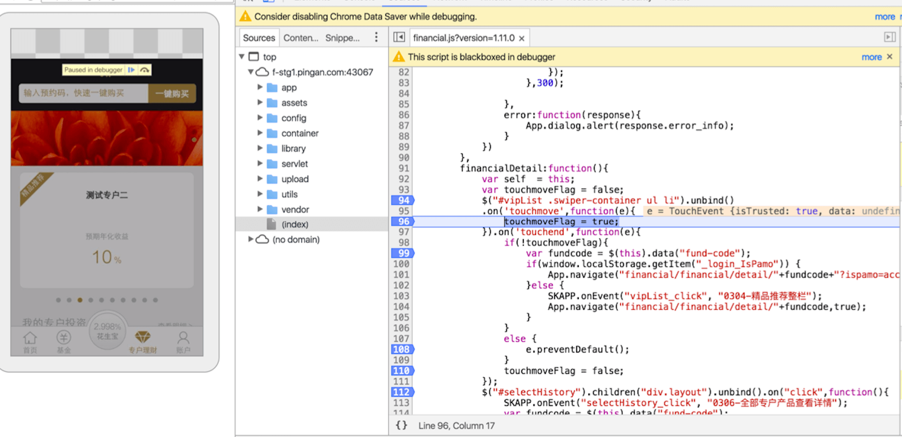Screen dimensions: 902x437
Task: Tap the 测试专户二 product card
Action: pos(107,230)
